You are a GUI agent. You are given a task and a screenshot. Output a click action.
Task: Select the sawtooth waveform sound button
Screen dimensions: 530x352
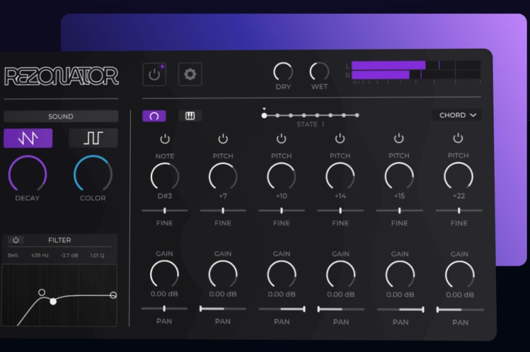pyautogui.click(x=28, y=138)
